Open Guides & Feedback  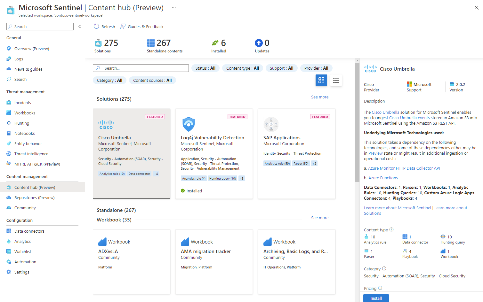(142, 27)
